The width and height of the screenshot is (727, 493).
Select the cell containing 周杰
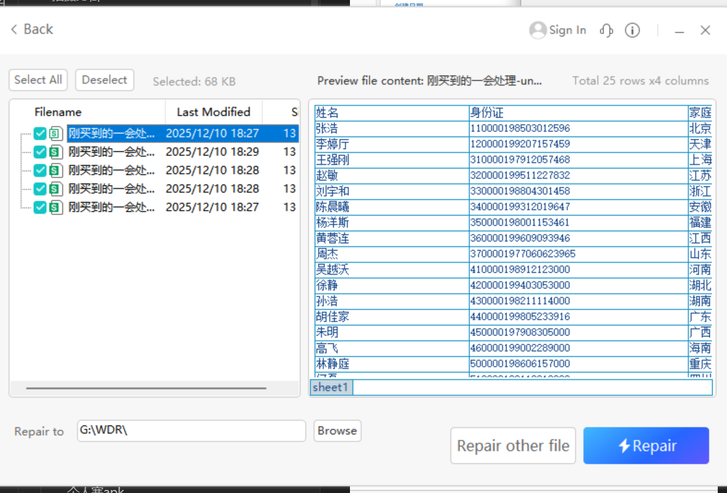[x=392, y=254]
